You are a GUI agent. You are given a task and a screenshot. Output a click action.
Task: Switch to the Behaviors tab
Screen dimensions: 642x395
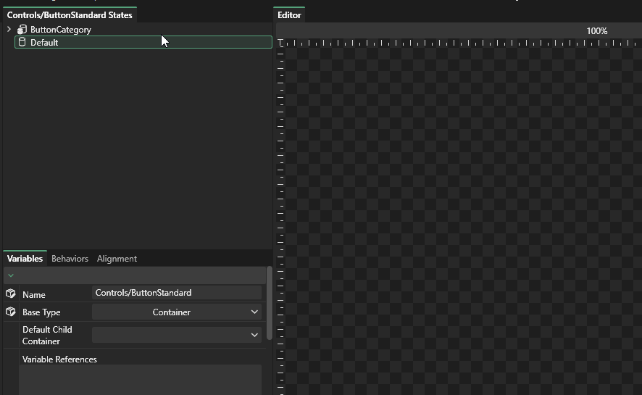pos(70,259)
